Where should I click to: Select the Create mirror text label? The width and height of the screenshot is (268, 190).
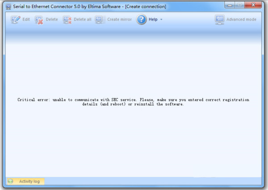[119, 20]
